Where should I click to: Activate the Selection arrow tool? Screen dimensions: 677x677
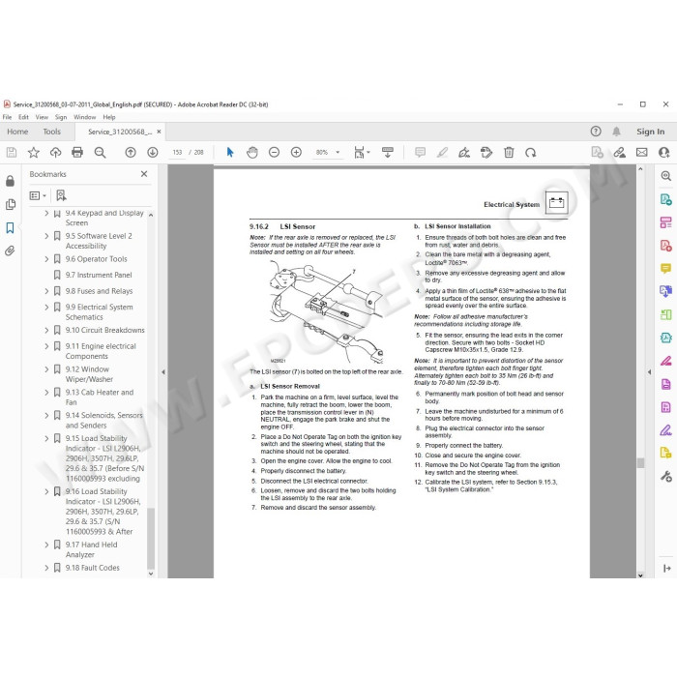[x=230, y=153]
